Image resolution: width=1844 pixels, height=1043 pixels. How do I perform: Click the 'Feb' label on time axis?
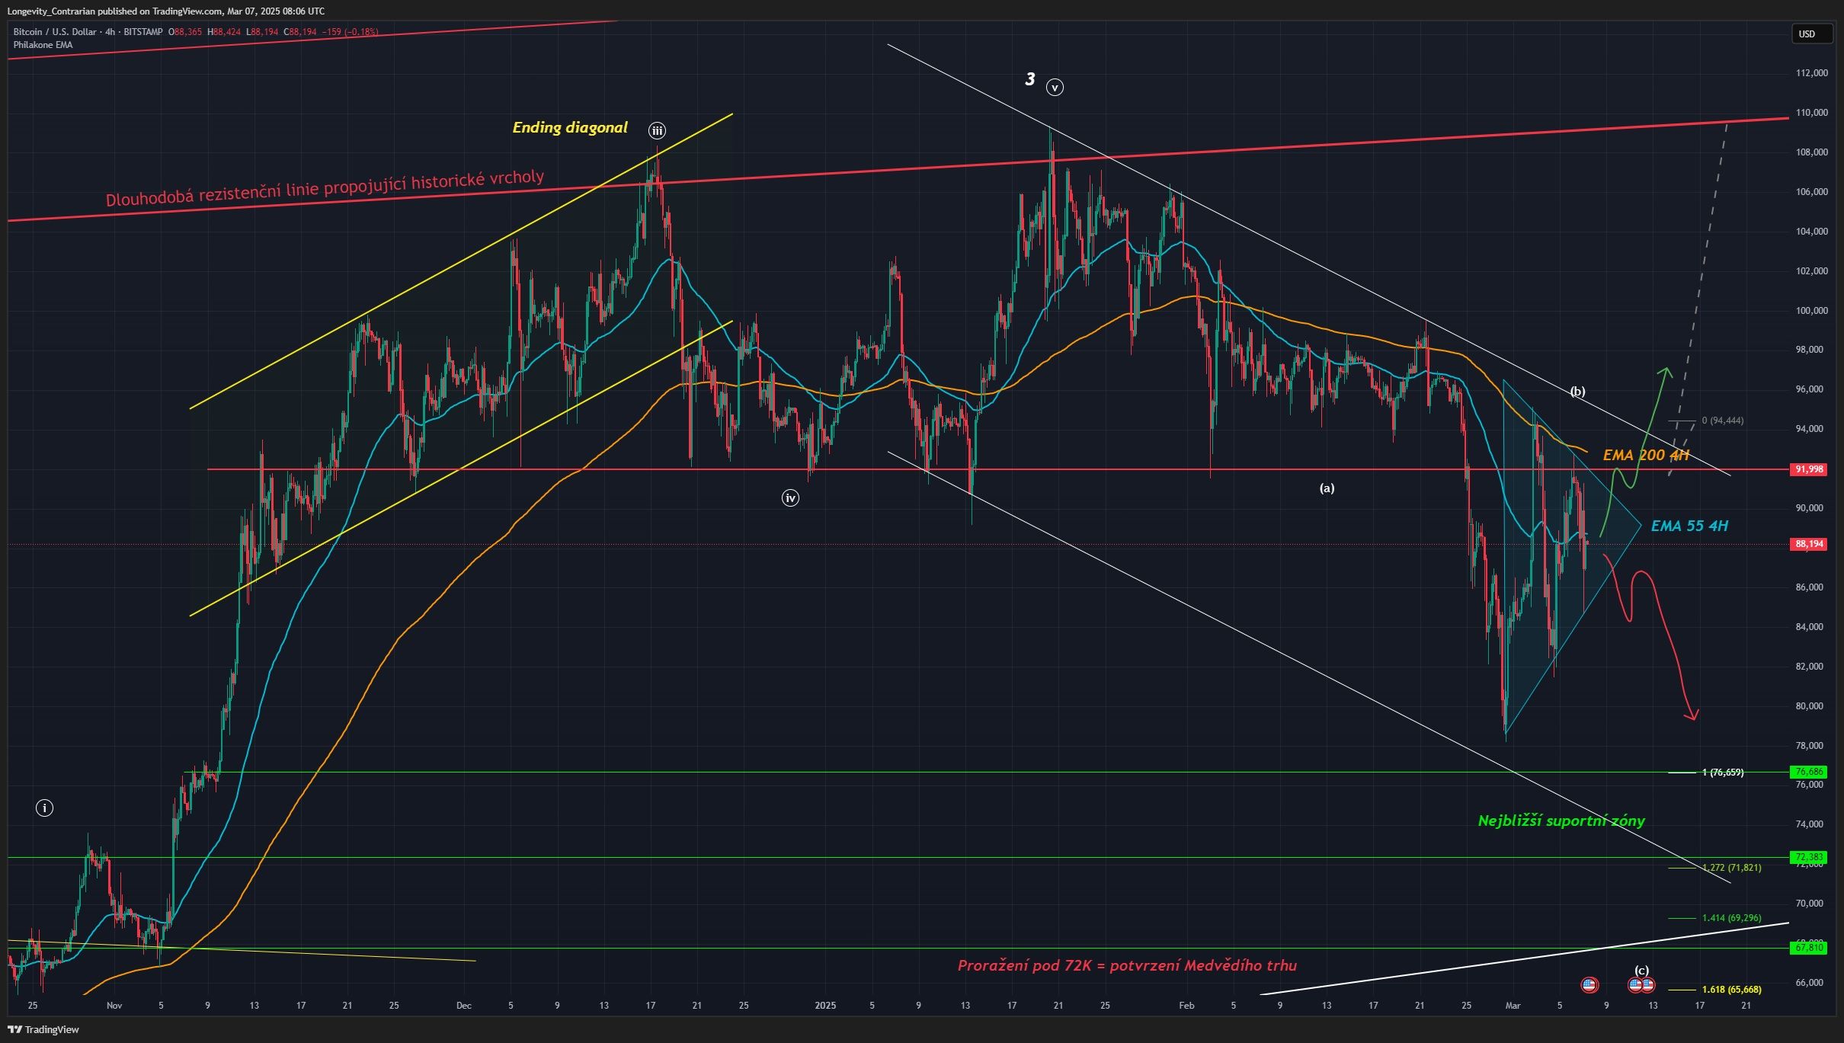[1186, 1006]
